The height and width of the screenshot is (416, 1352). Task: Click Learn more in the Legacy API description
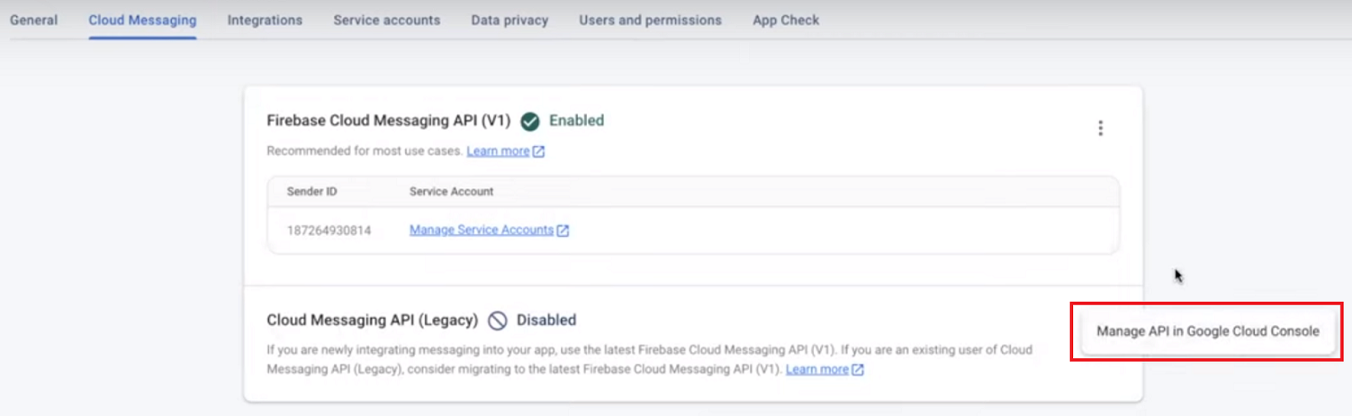(816, 370)
